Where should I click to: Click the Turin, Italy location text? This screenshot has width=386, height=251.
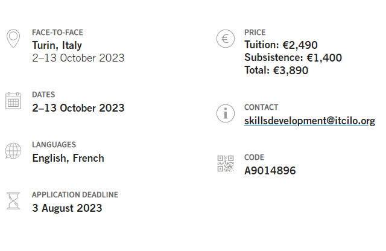[57, 45]
